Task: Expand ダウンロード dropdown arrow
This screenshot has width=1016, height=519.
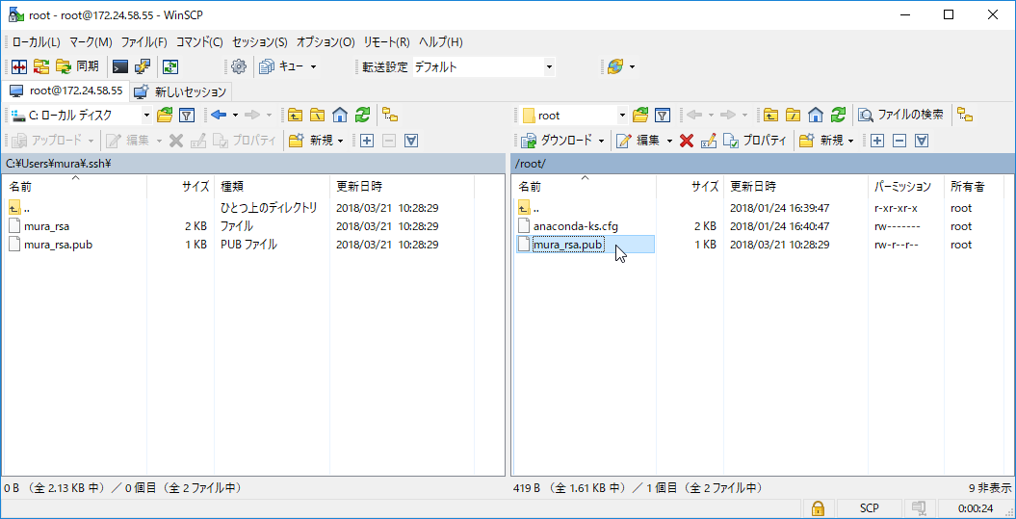Action: pyautogui.click(x=601, y=140)
